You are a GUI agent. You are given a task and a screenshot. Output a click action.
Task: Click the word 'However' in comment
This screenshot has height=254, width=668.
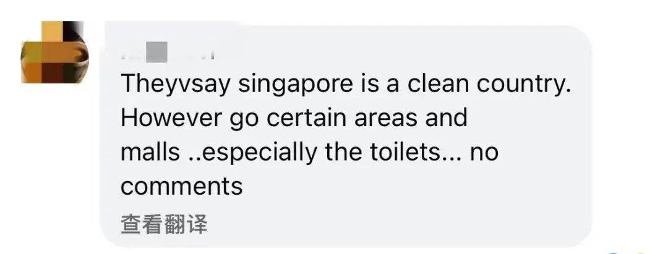[171, 117]
